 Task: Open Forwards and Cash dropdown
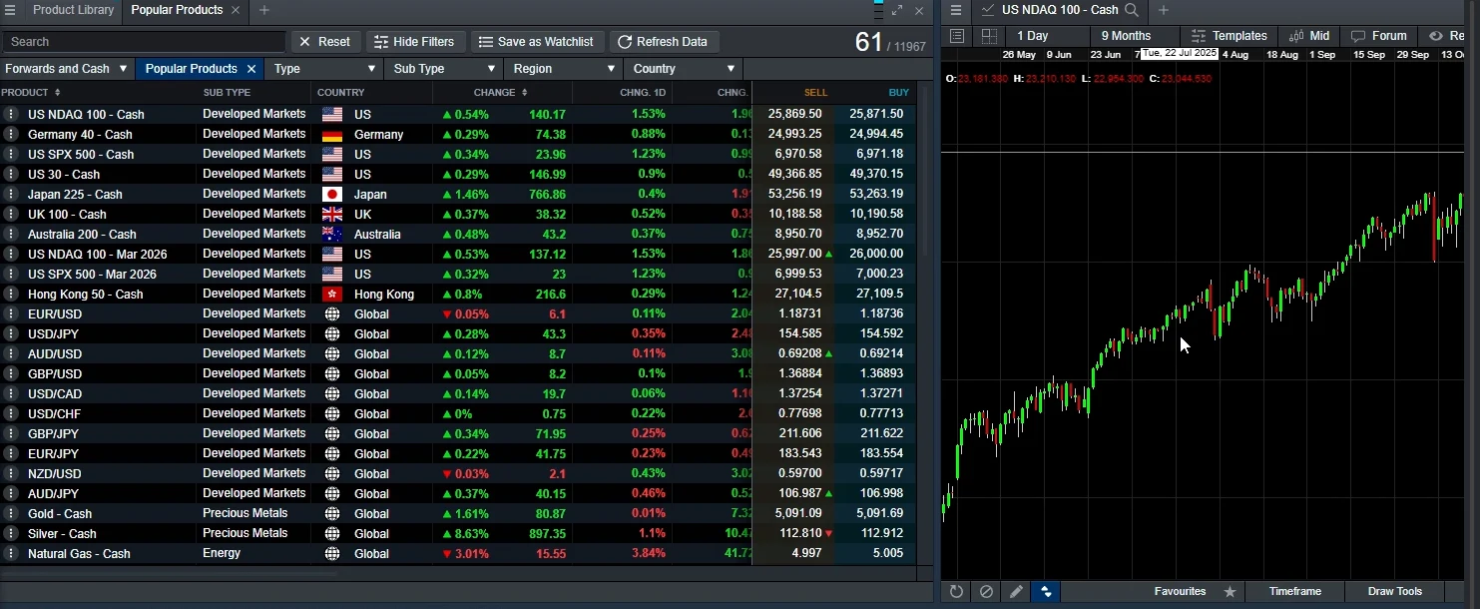pyautogui.click(x=67, y=69)
